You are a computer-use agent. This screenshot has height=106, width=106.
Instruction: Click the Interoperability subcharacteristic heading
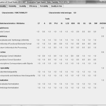coord(4,68)
